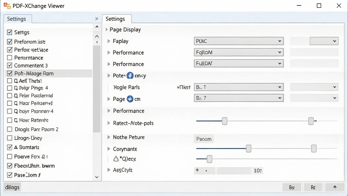Click the Ratect-Note-pols left slider handle
Viewport: 348px width, 196px height.
(x=225, y=121)
